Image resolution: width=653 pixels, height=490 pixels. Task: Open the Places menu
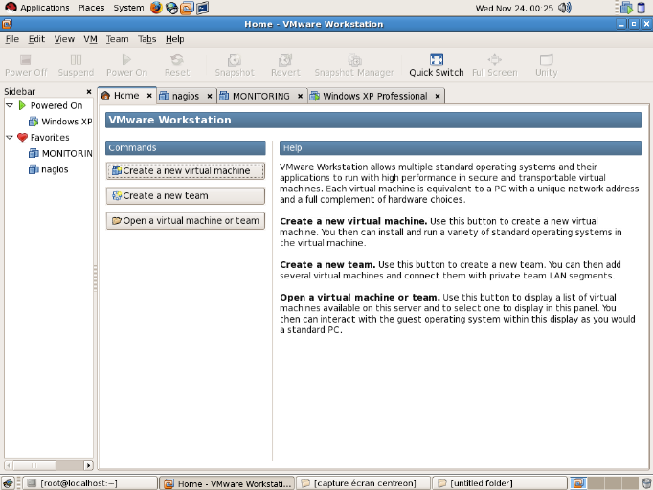pos(91,8)
